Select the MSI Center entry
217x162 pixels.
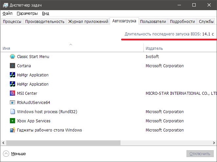[109, 93]
